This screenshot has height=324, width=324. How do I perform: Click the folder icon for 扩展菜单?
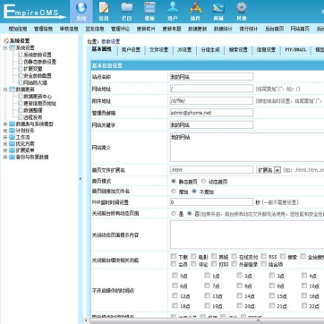[x=12, y=150]
